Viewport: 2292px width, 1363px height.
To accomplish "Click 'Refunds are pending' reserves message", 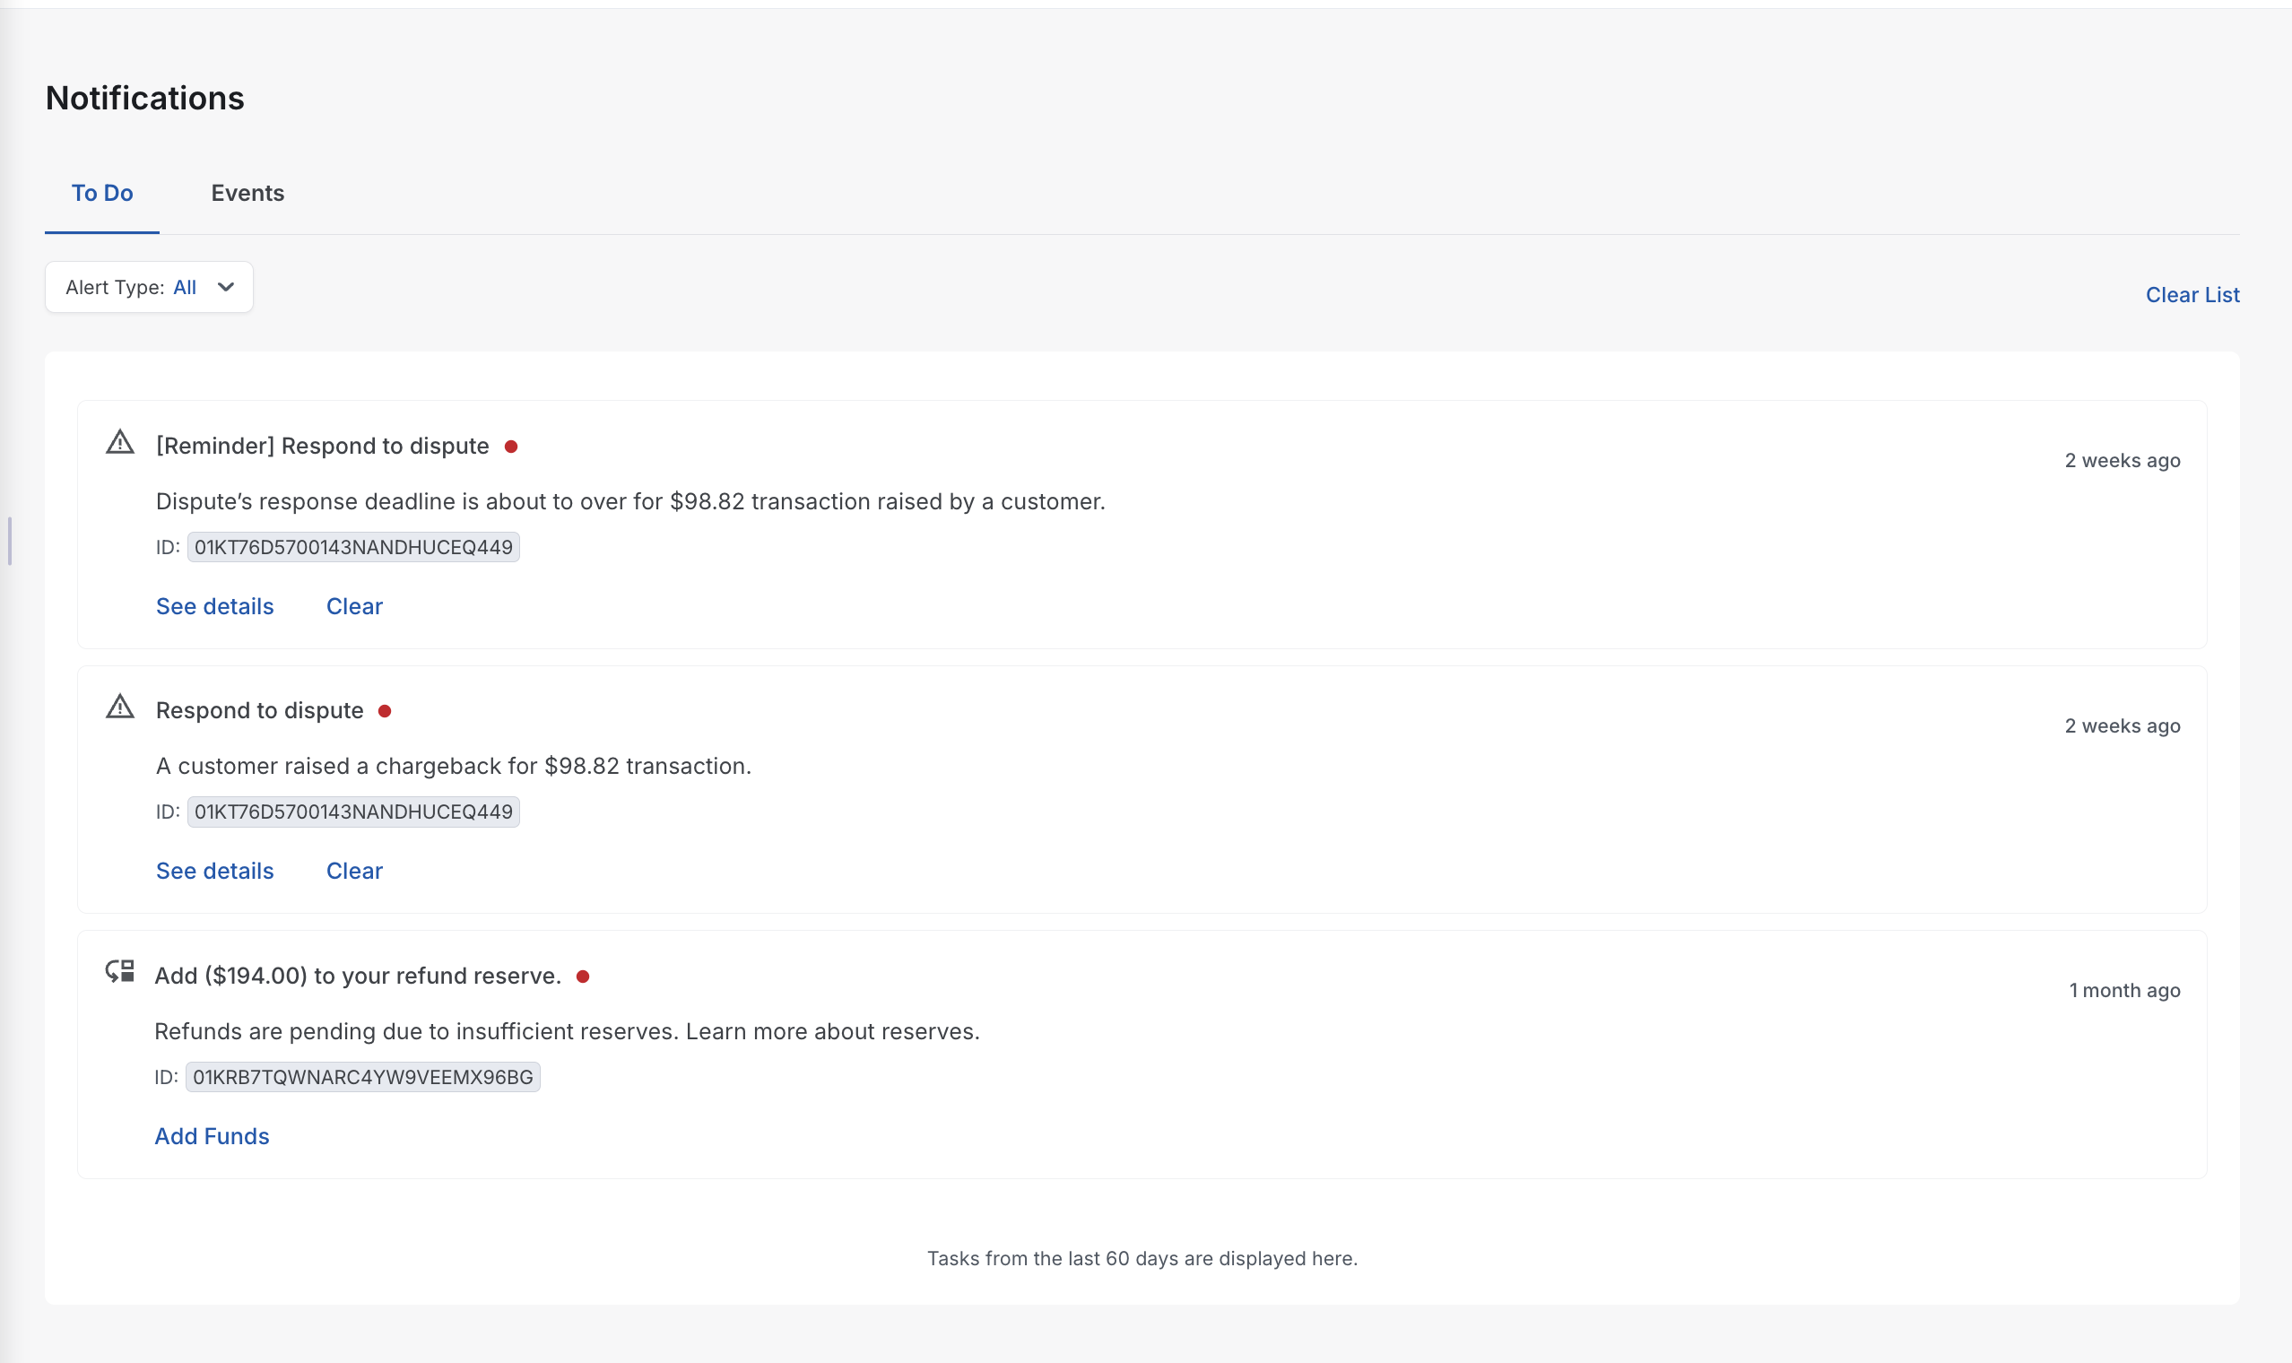I will (x=568, y=1031).
